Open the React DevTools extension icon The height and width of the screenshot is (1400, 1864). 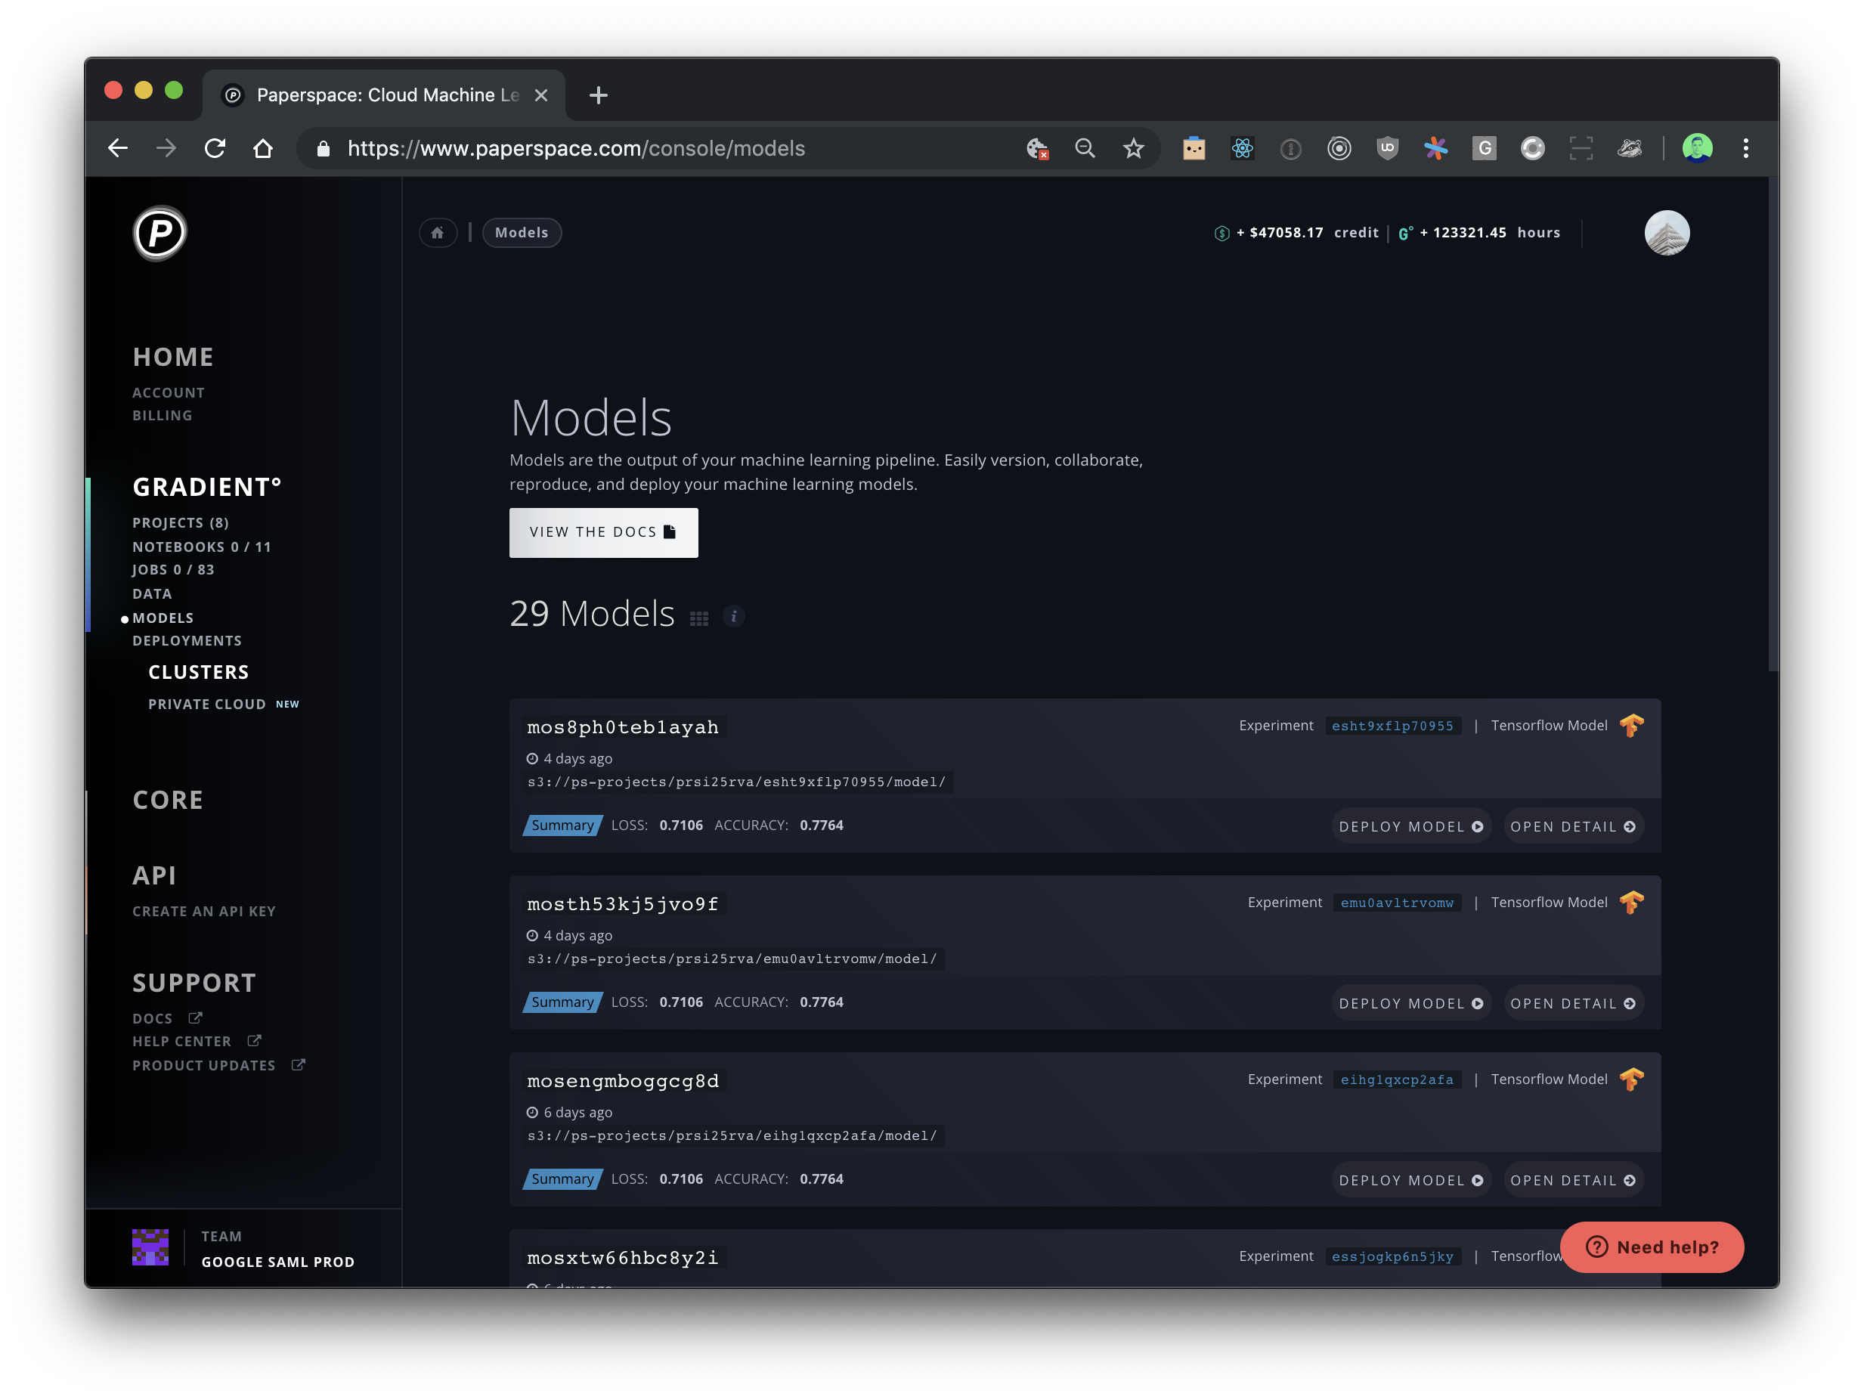pos(1242,148)
